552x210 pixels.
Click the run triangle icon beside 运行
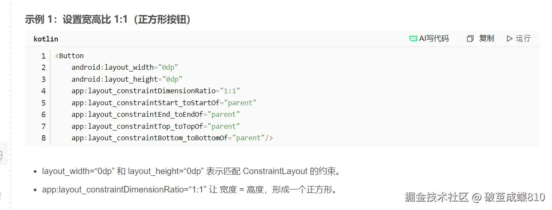click(509, 38)
